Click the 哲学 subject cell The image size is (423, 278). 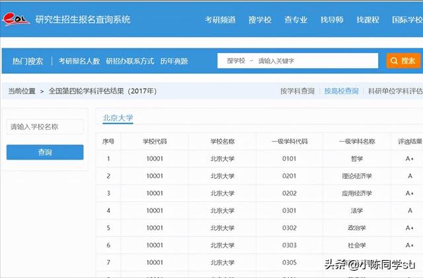(x=357, y=159)
